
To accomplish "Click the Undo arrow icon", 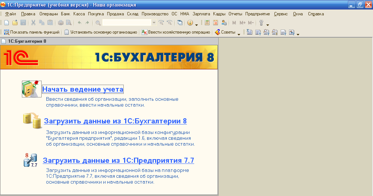I will coord(80,23).
